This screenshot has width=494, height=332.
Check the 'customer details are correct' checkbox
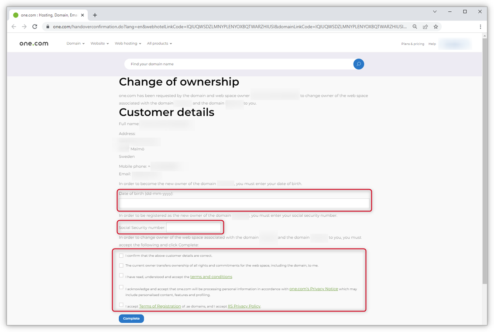coord(121,255)
